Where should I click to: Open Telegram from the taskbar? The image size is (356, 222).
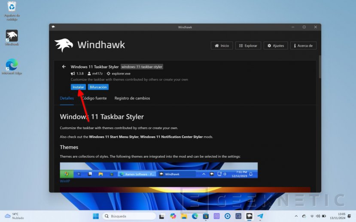tap(260, 216)
